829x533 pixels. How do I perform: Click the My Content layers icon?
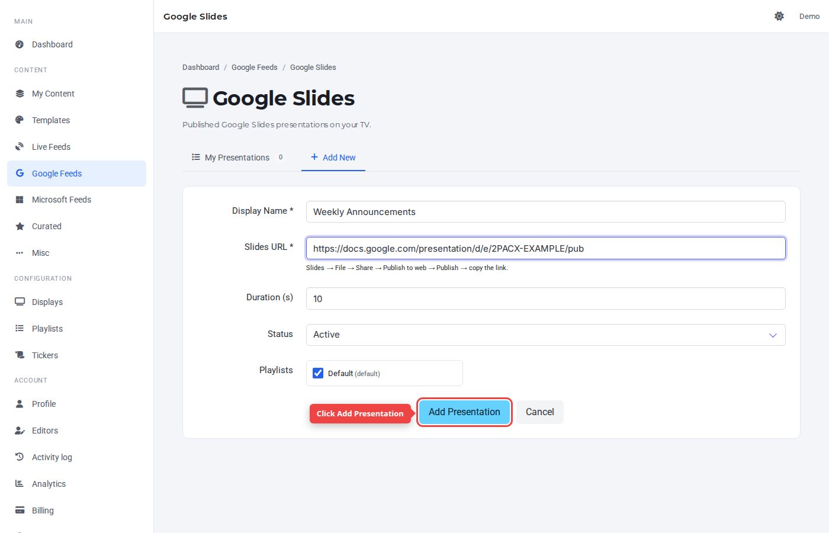tap(20, 94)
